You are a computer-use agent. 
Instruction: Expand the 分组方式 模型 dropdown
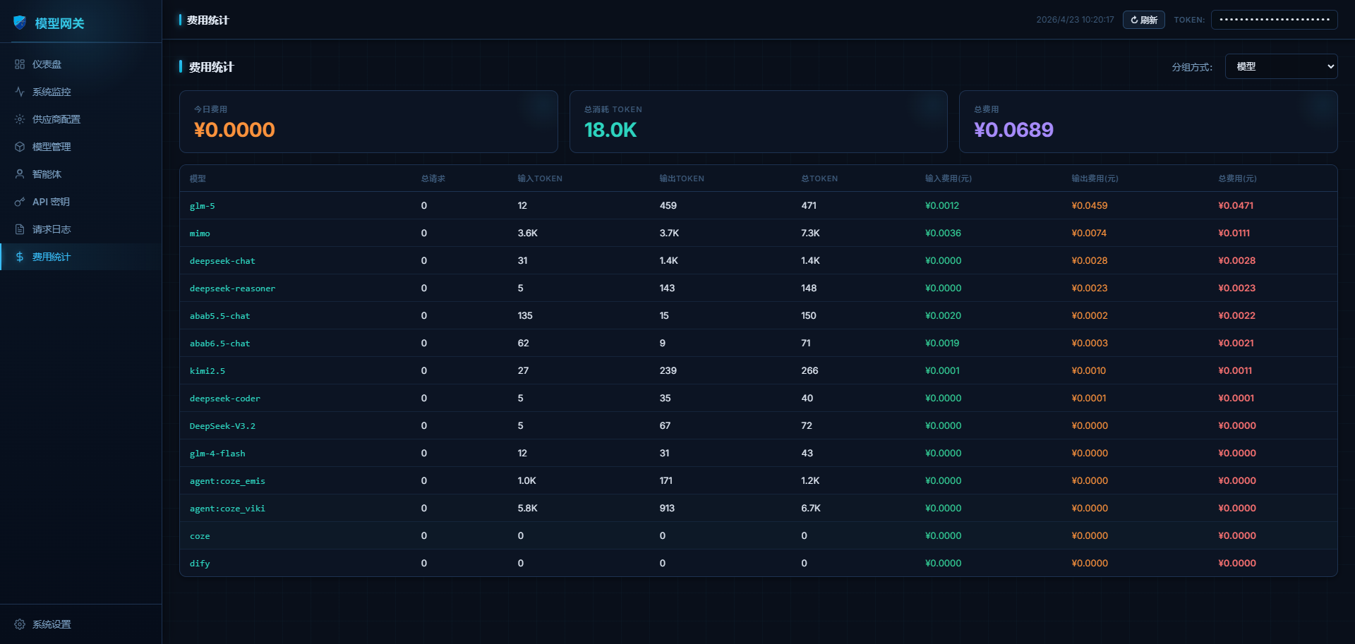1281,66
